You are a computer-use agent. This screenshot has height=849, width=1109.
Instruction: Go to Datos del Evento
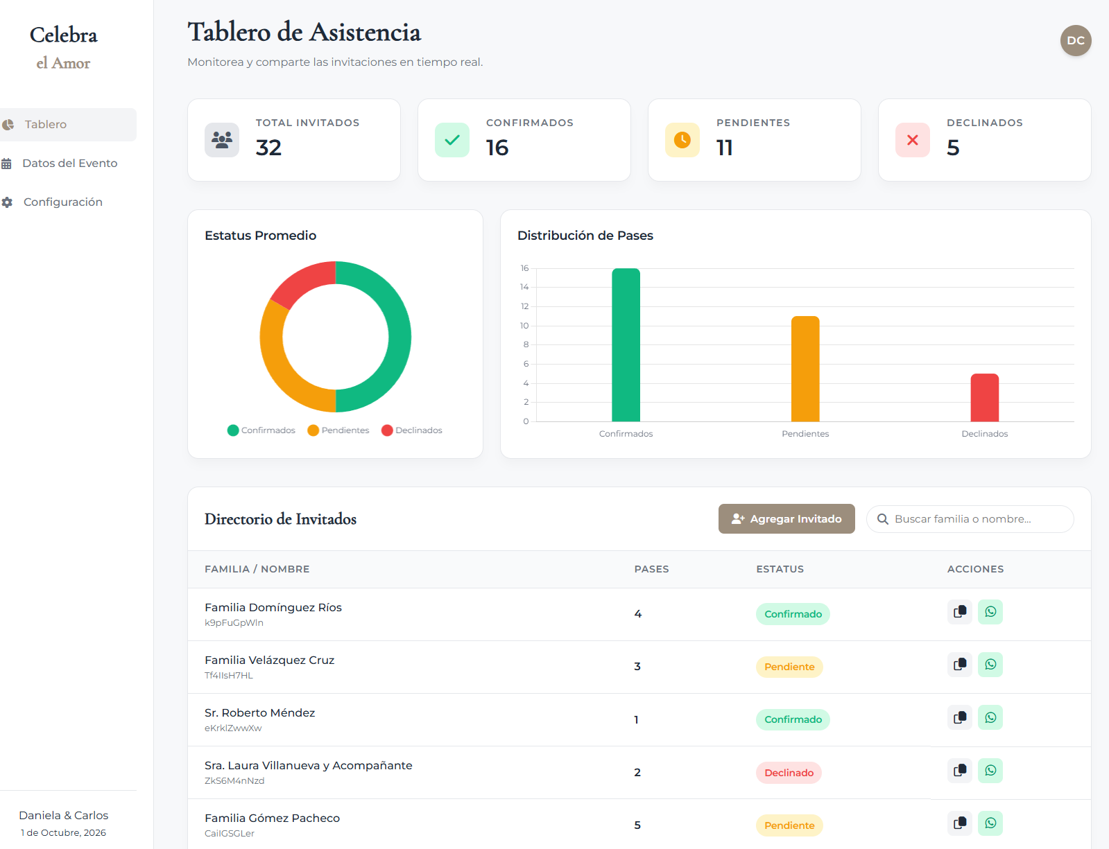(x=68, y=164)
